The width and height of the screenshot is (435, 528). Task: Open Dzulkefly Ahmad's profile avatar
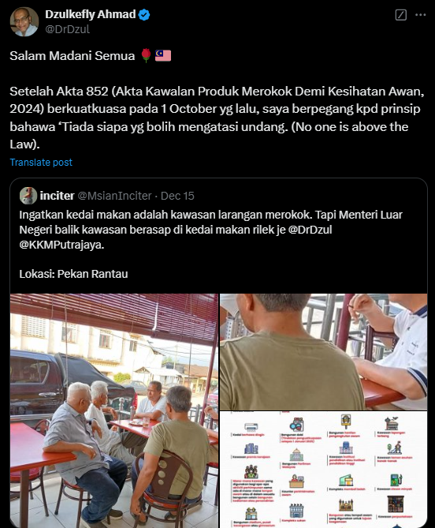[24, 21]
